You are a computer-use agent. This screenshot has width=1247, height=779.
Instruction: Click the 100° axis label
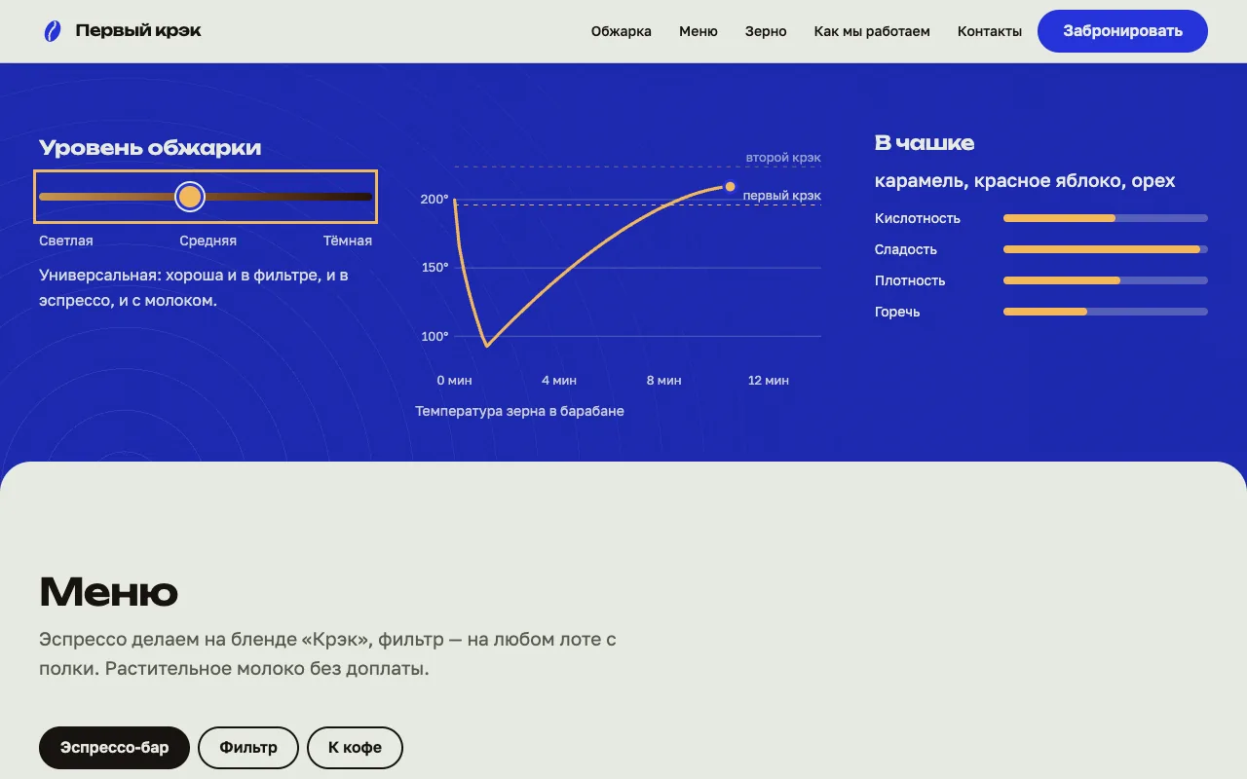click(x=435, y=337)
